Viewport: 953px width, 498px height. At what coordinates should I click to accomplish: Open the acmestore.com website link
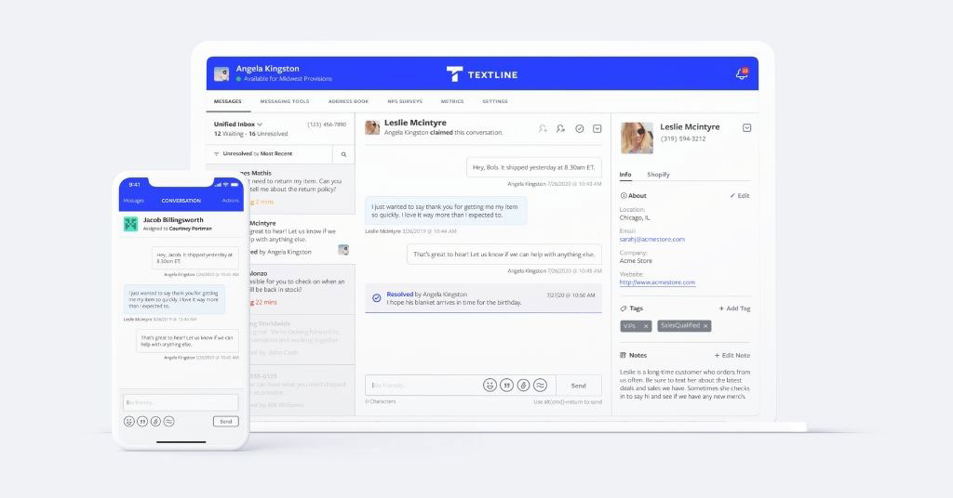[x=657, y=282]
